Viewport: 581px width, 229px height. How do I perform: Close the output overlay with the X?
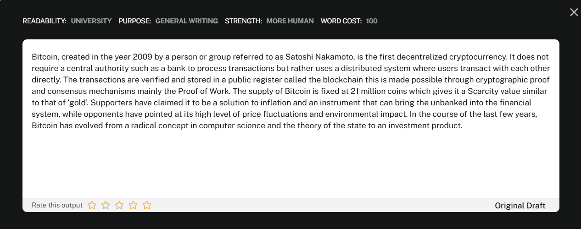tap(574, 12)
